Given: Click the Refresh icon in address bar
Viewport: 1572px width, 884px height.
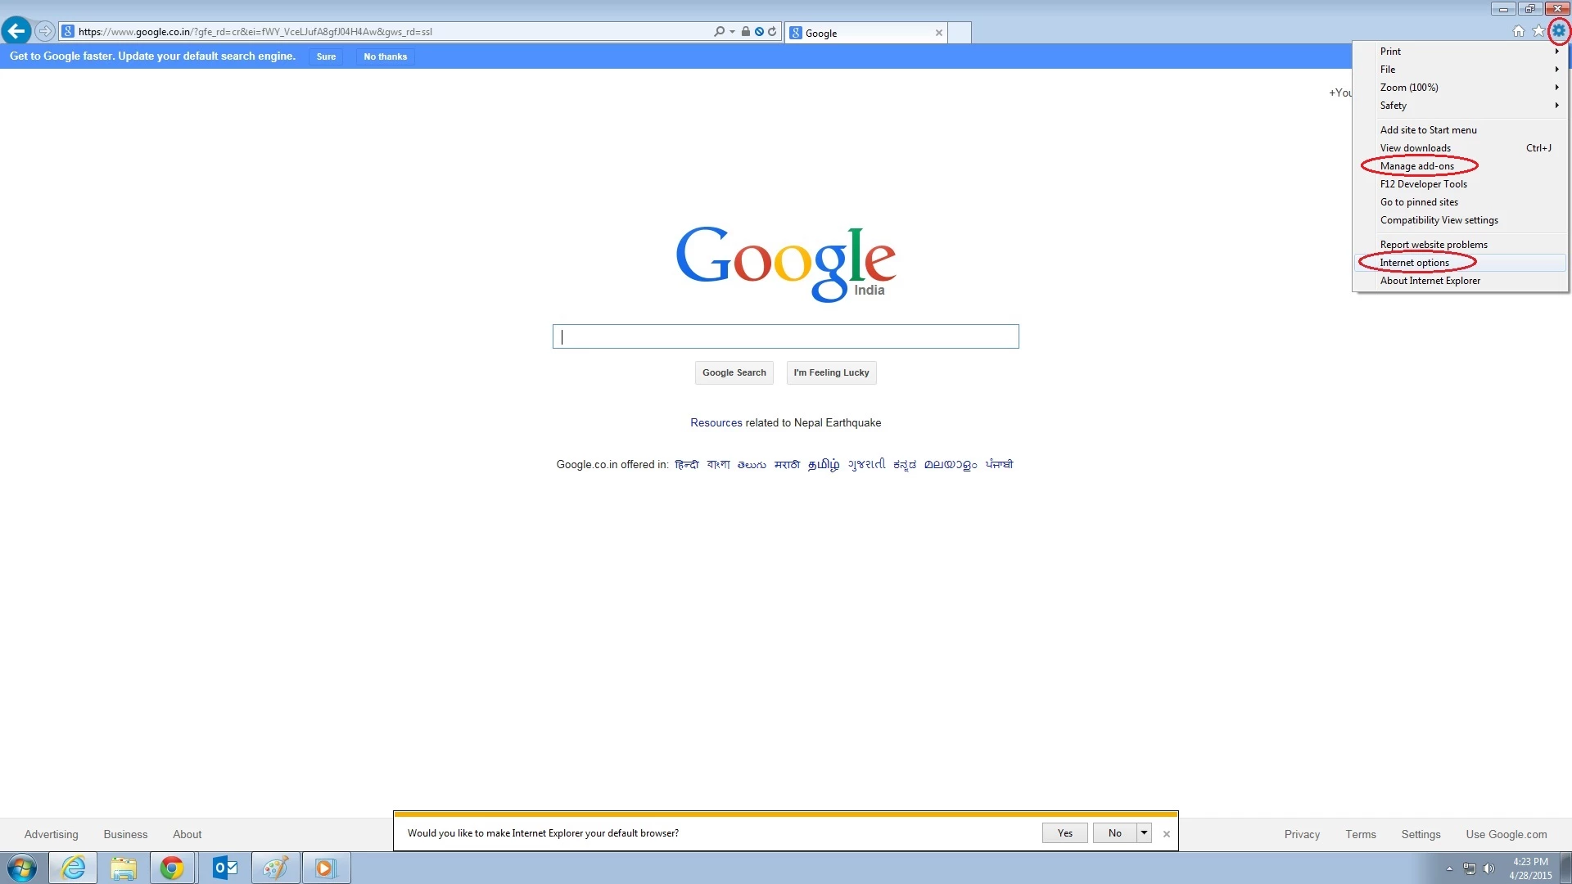Looking at the screenshot, I should coord(772,32).
